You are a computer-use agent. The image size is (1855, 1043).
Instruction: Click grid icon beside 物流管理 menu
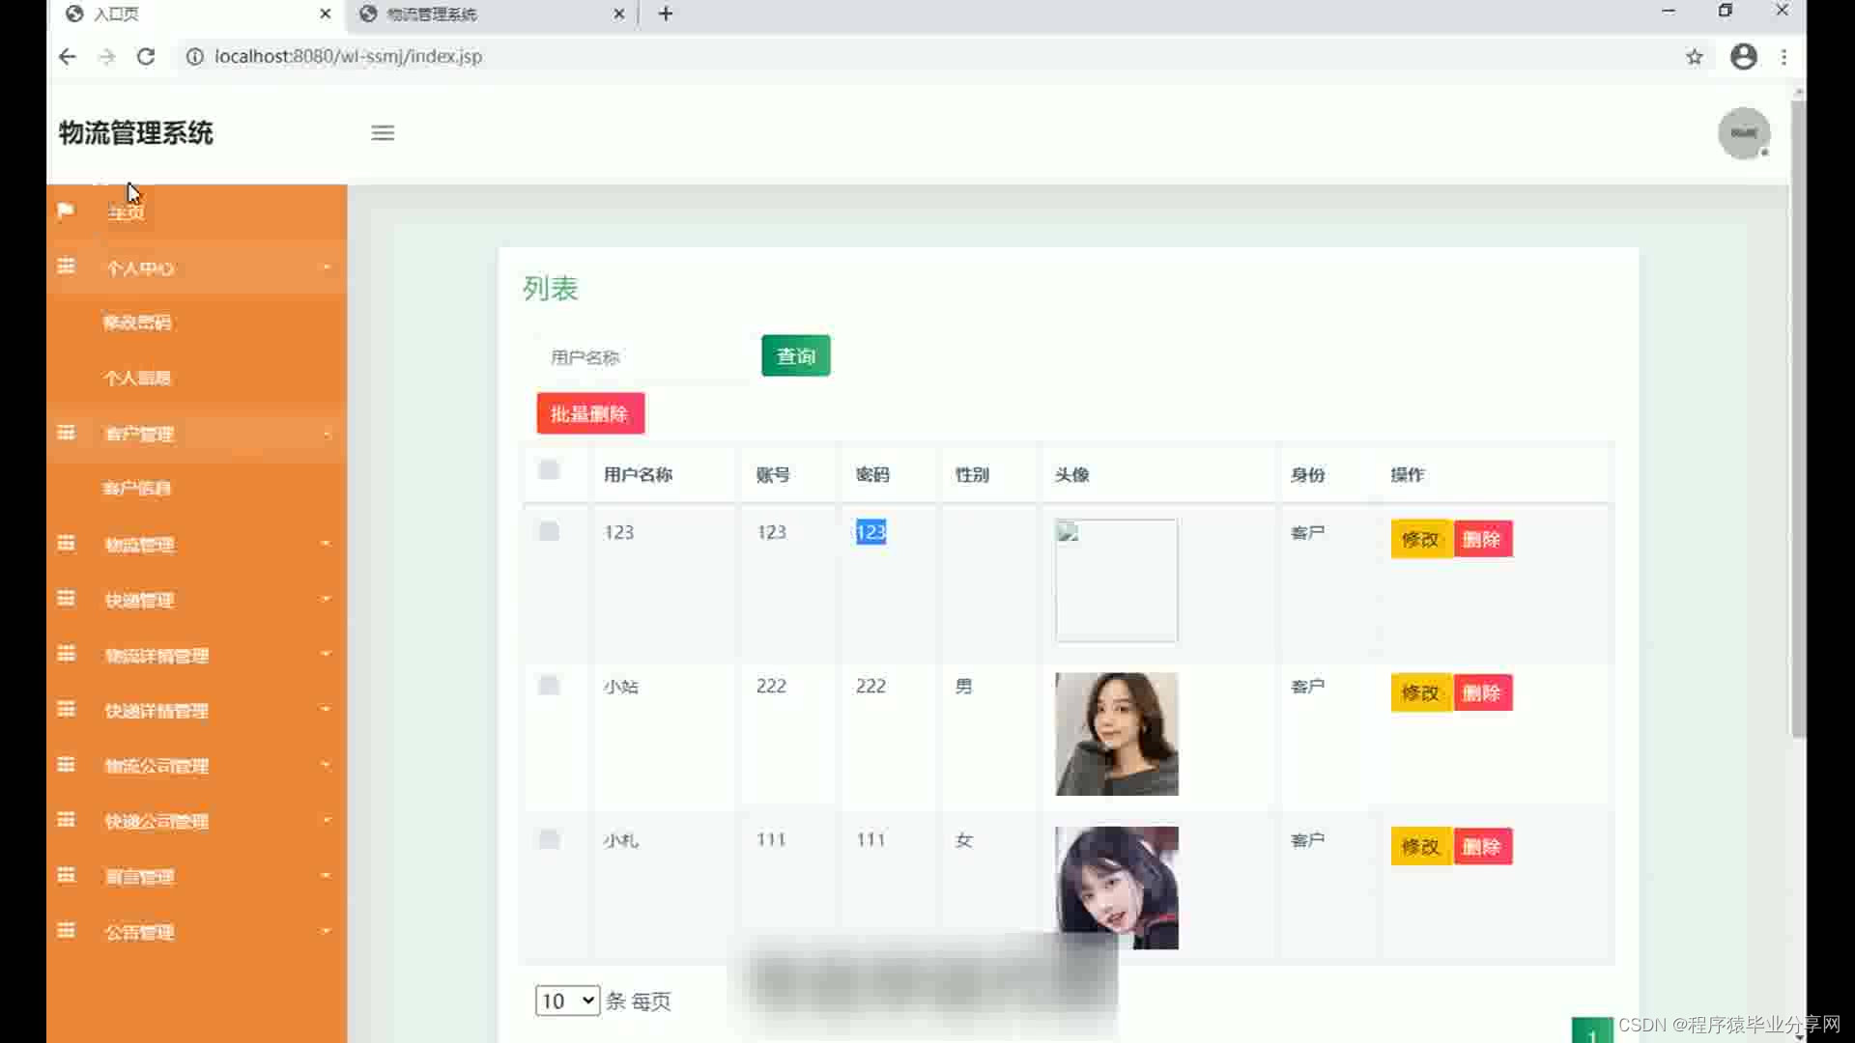tap(66, 544)
